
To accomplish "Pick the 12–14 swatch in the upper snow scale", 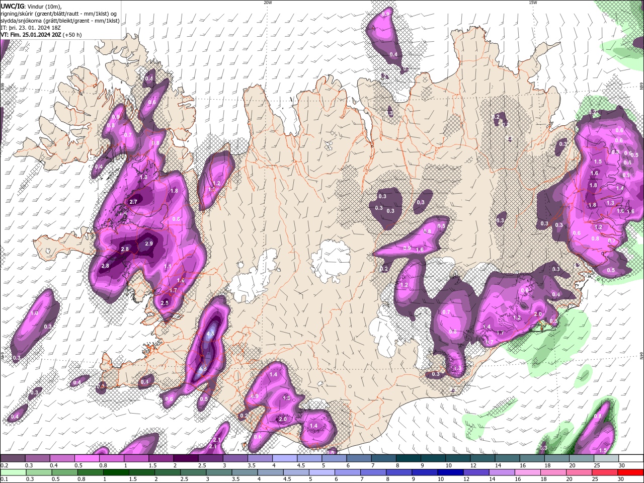I will click(x=482, y=458).
